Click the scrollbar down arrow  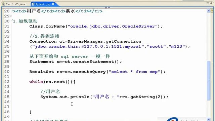[x=208, y=119]
